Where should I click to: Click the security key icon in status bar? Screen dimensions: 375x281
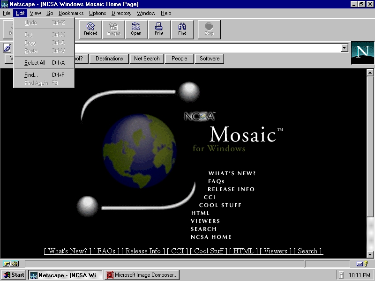point(10,264)
